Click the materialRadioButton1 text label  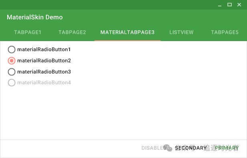point(44,49)
